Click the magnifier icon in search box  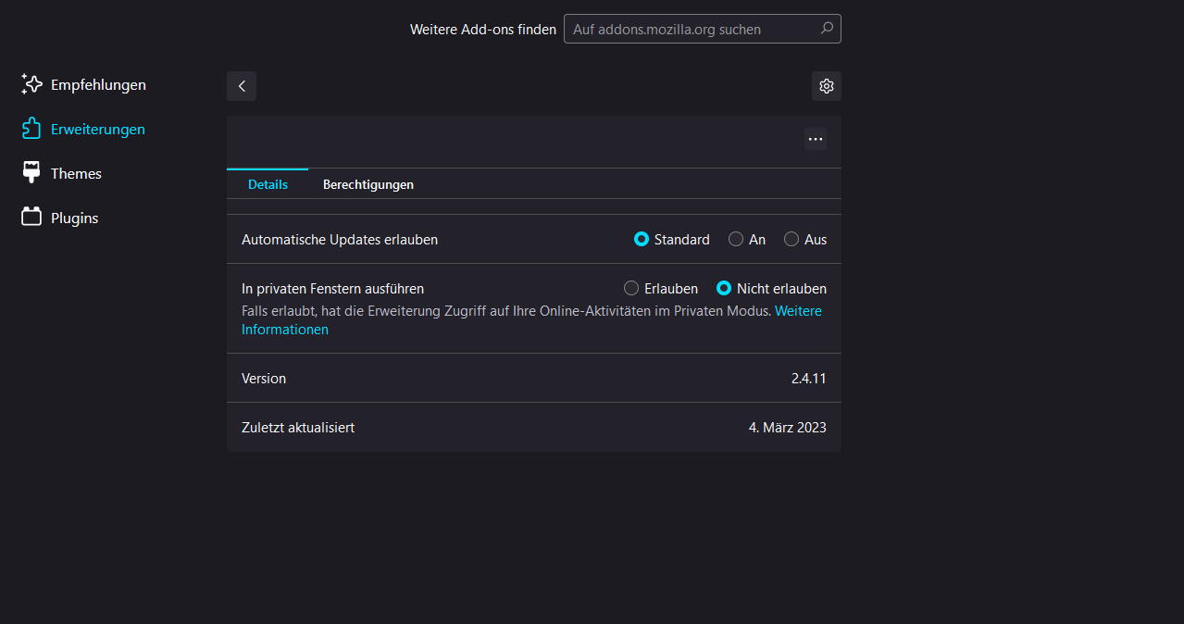(827, 29)
